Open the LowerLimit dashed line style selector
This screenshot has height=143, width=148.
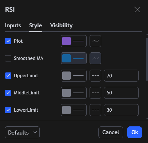coord(95,110)
